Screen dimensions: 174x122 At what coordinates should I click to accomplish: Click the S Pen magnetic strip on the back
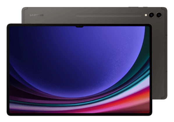click(x=109, y=15)
